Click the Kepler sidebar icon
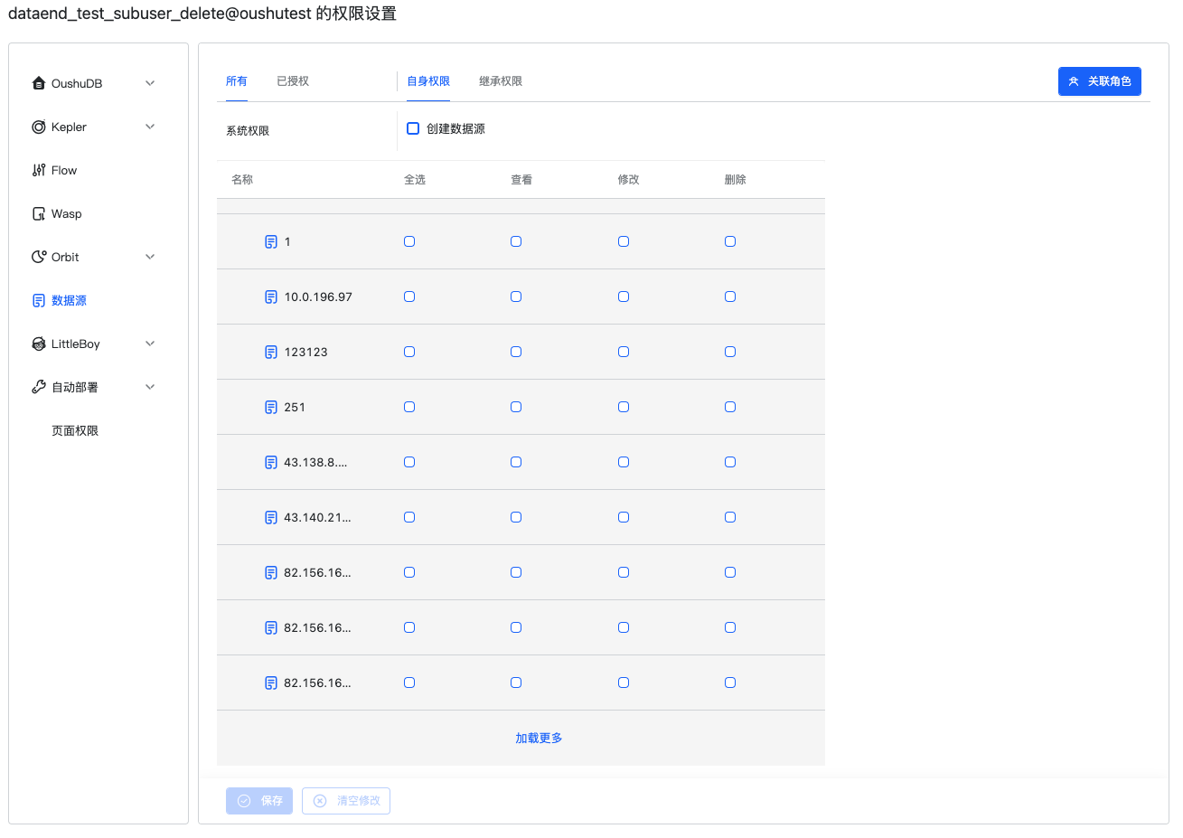The width and height of the screenshot is (1183, 838). (x=38, y=127)
